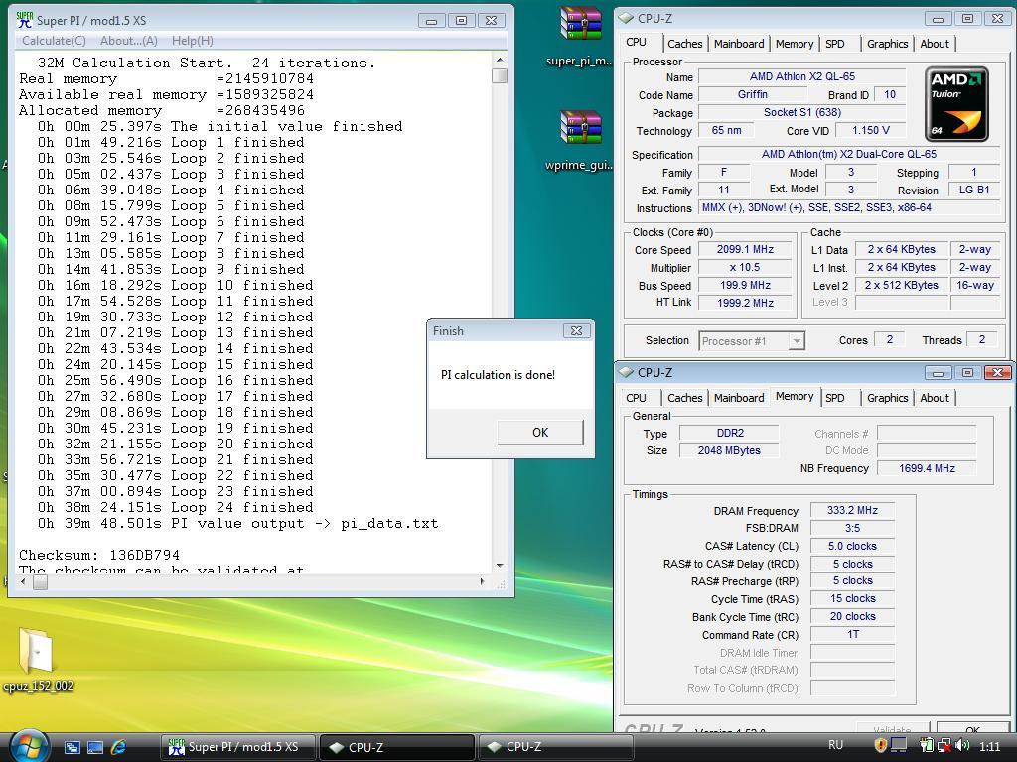This screenshot has height=762, width=1017.
Task: Click Super PI vertical scrollbar down arrow
Action: 500,565
